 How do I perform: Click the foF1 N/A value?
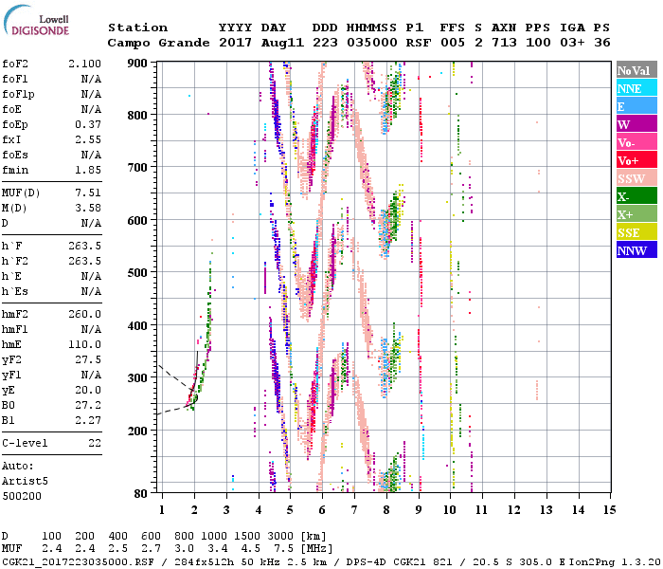coord(91,79)
